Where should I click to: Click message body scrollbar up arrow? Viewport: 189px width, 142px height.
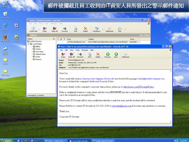(171, 71)
